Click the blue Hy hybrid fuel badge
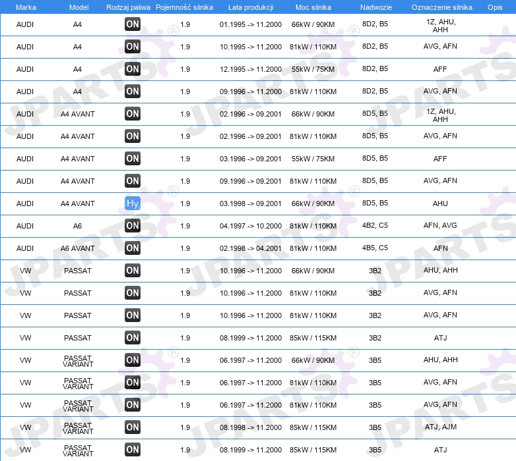Image resolution: width=516 pixels, height=461 pixels. (x=133, y=203)
